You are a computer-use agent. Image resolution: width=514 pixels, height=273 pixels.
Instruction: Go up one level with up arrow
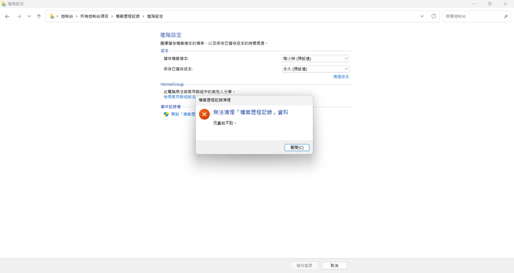(39, 16)
